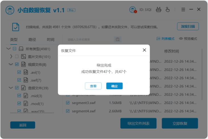
Task: Select the .mod(1) tree label
Action: 37,104
